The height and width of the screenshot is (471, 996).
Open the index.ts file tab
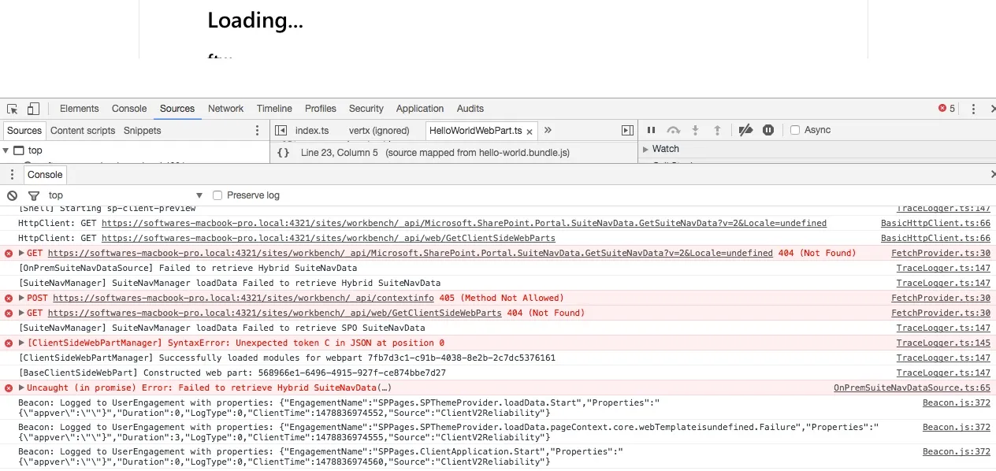point(312,131)
